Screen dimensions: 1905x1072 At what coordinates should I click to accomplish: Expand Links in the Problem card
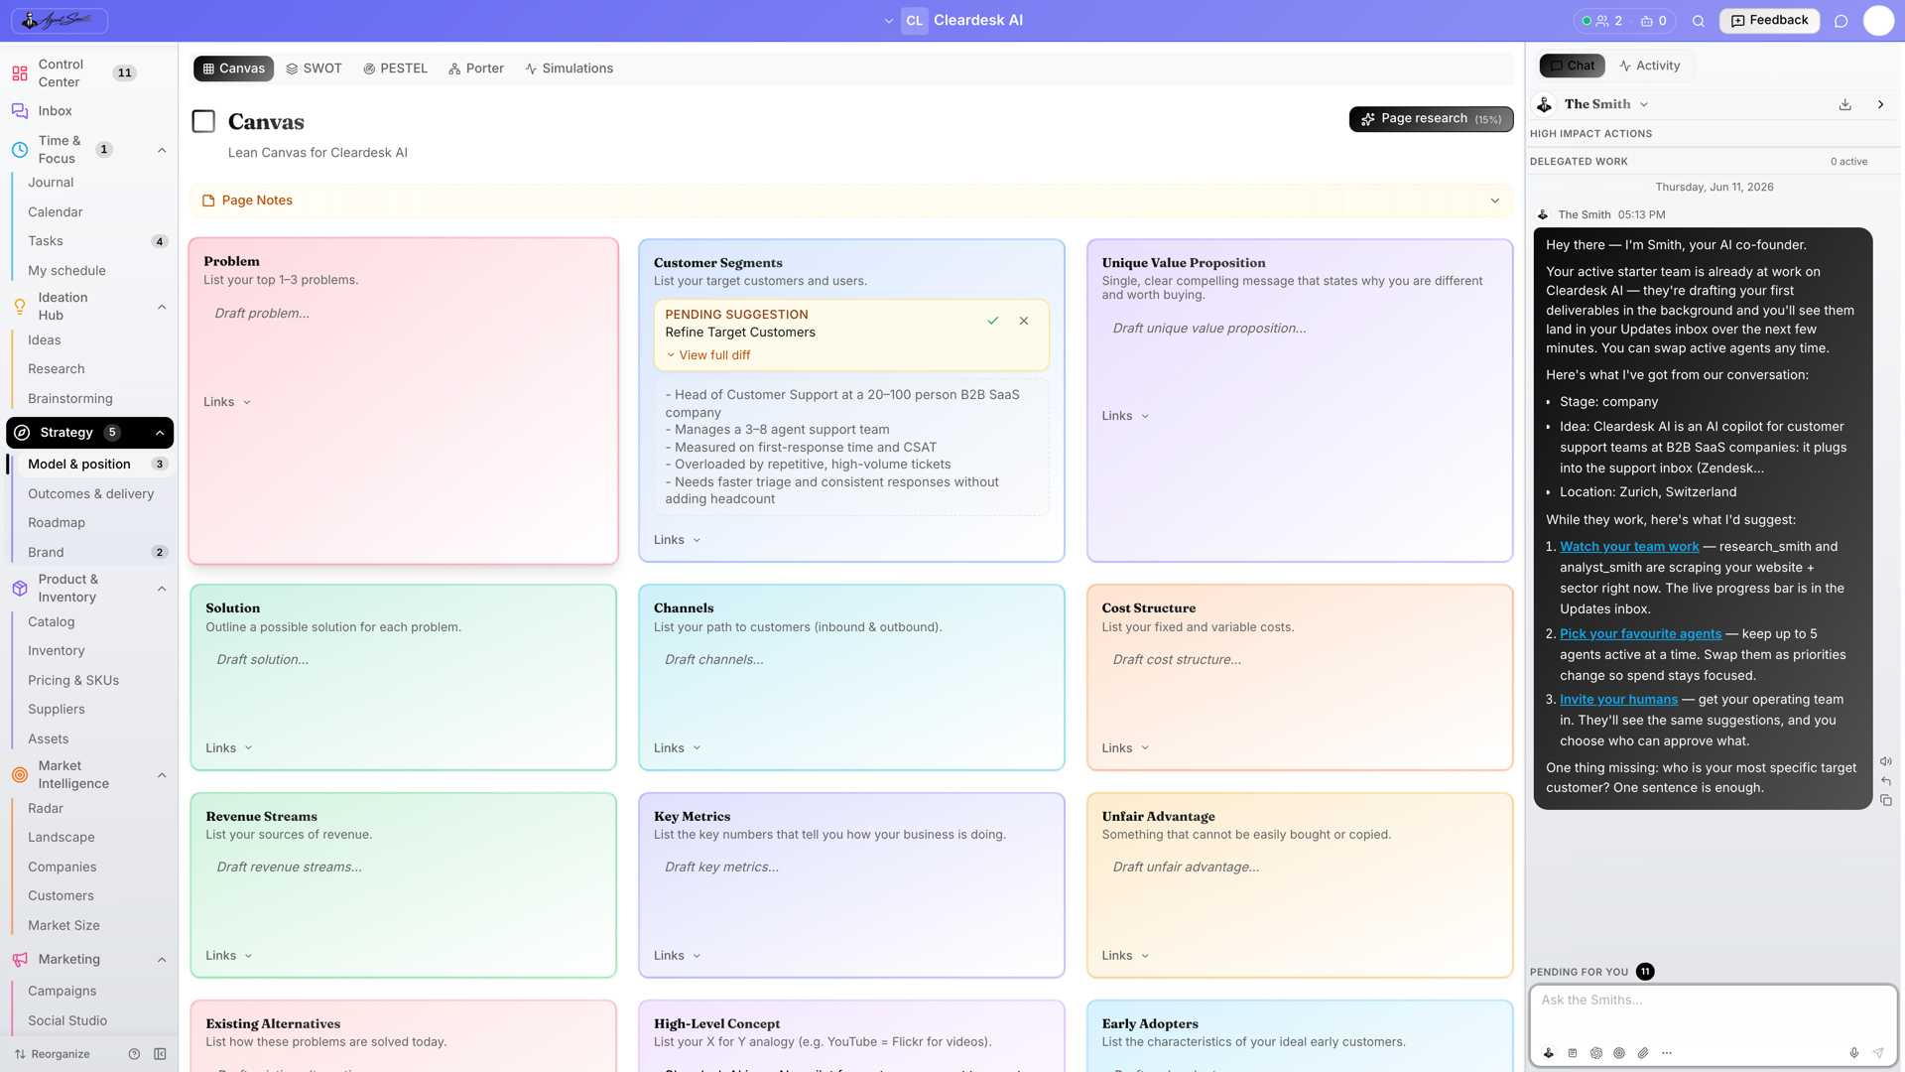click(x=227, y=402)
